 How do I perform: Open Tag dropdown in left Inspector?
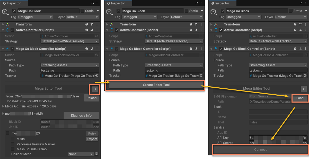36,17
